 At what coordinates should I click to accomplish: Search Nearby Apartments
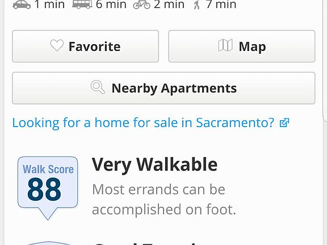163,88
